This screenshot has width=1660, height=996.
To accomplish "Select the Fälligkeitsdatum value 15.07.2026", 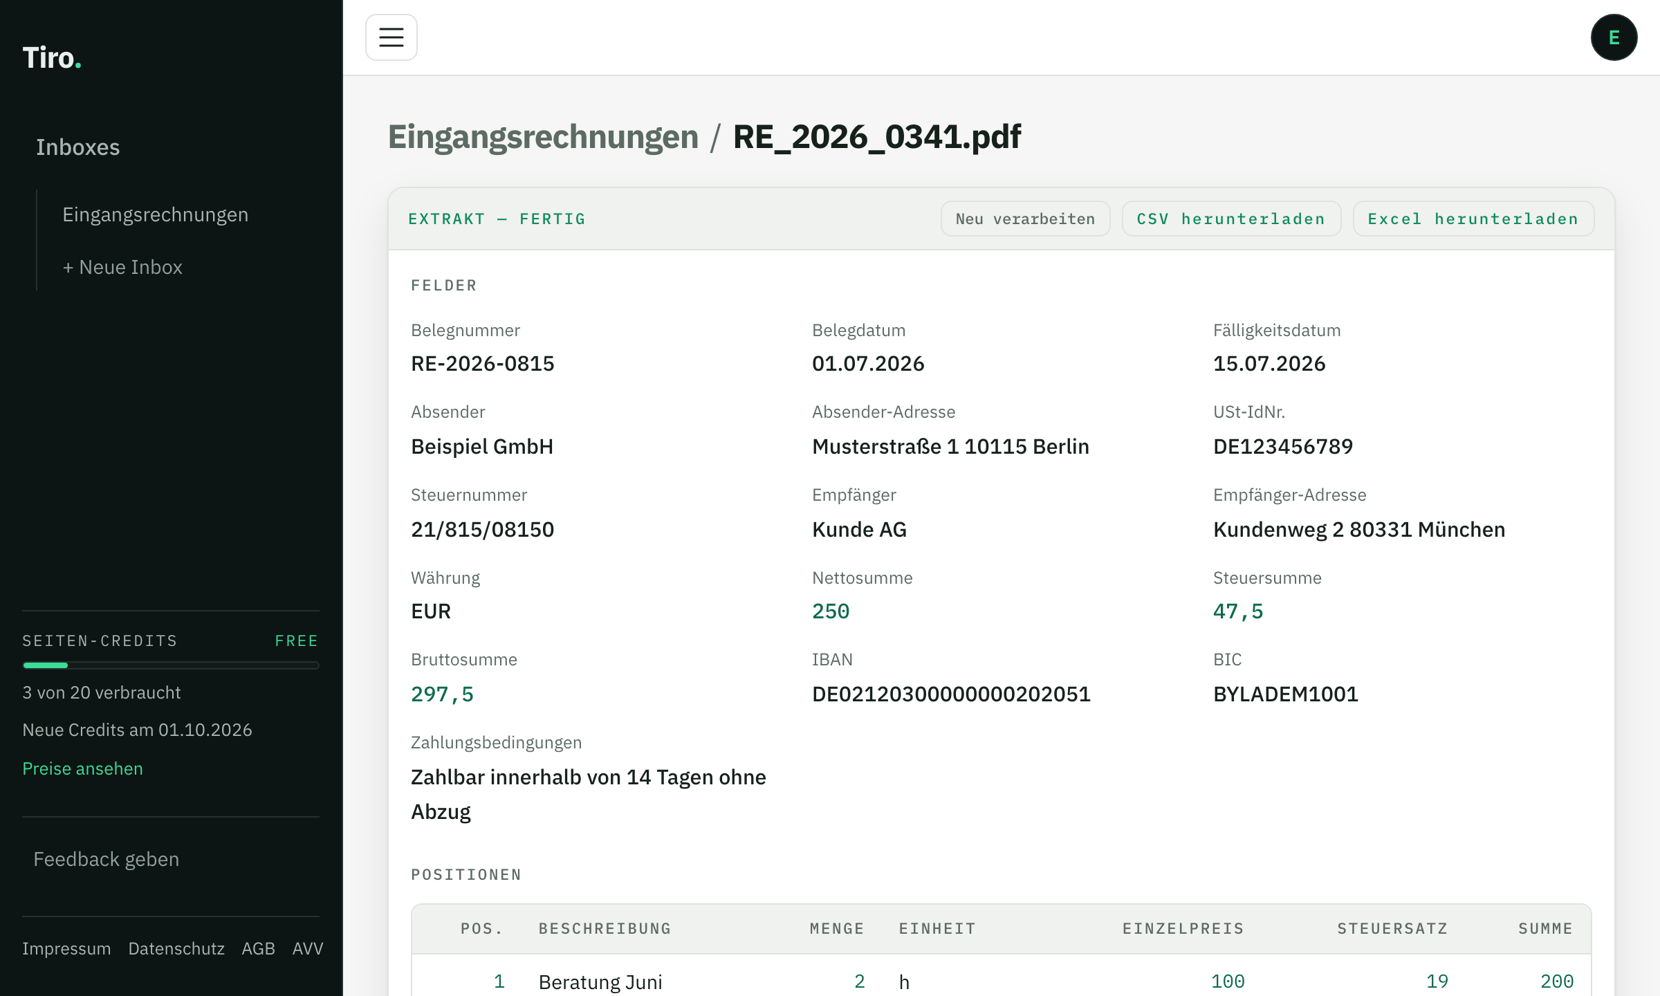I will (1269, 364).
